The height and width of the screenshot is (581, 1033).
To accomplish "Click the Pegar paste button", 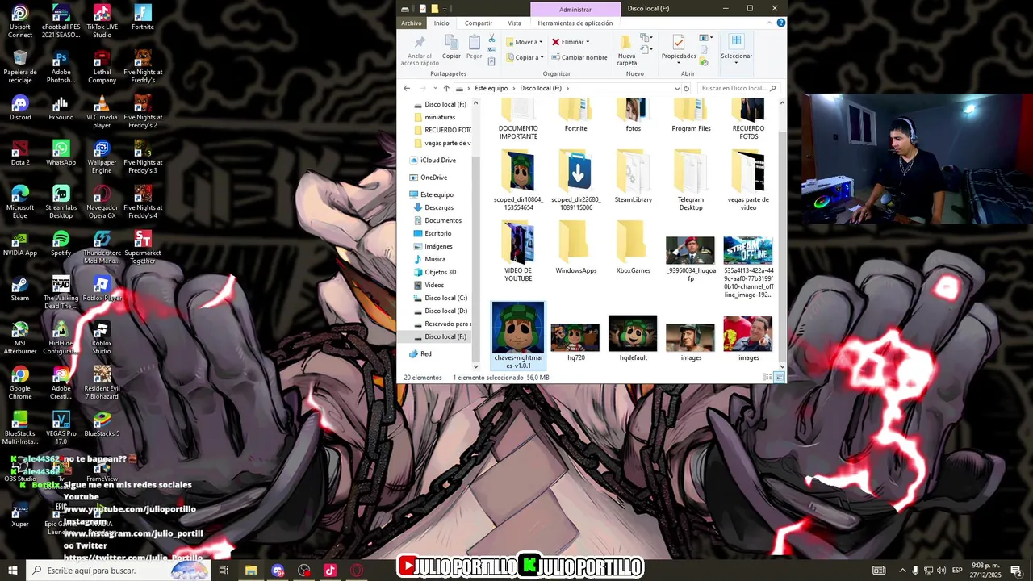I will 474,47.
